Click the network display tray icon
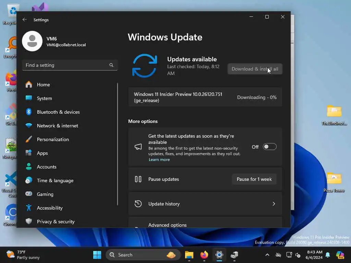The height and width of the screenshot is (263, 351). coord(289,255)
